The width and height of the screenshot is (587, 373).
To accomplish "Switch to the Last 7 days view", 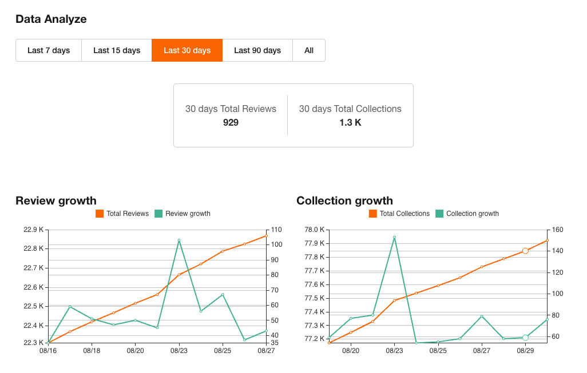I will [48, 50].
